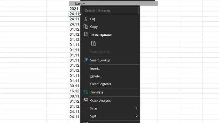The height and width of the screenshot is (123, 219).
Task: Select the cell containing 2021- date
Action: point(75,9)
